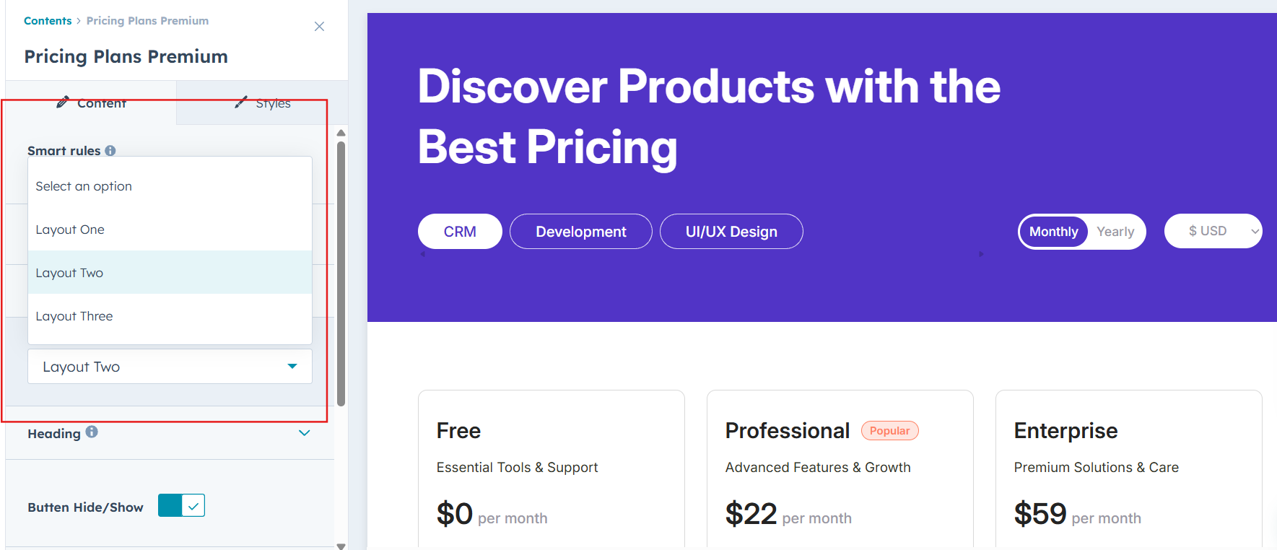
Task: Click the pencil icon on Content tab
Action: pyautogui.click(x=63, y=102)
